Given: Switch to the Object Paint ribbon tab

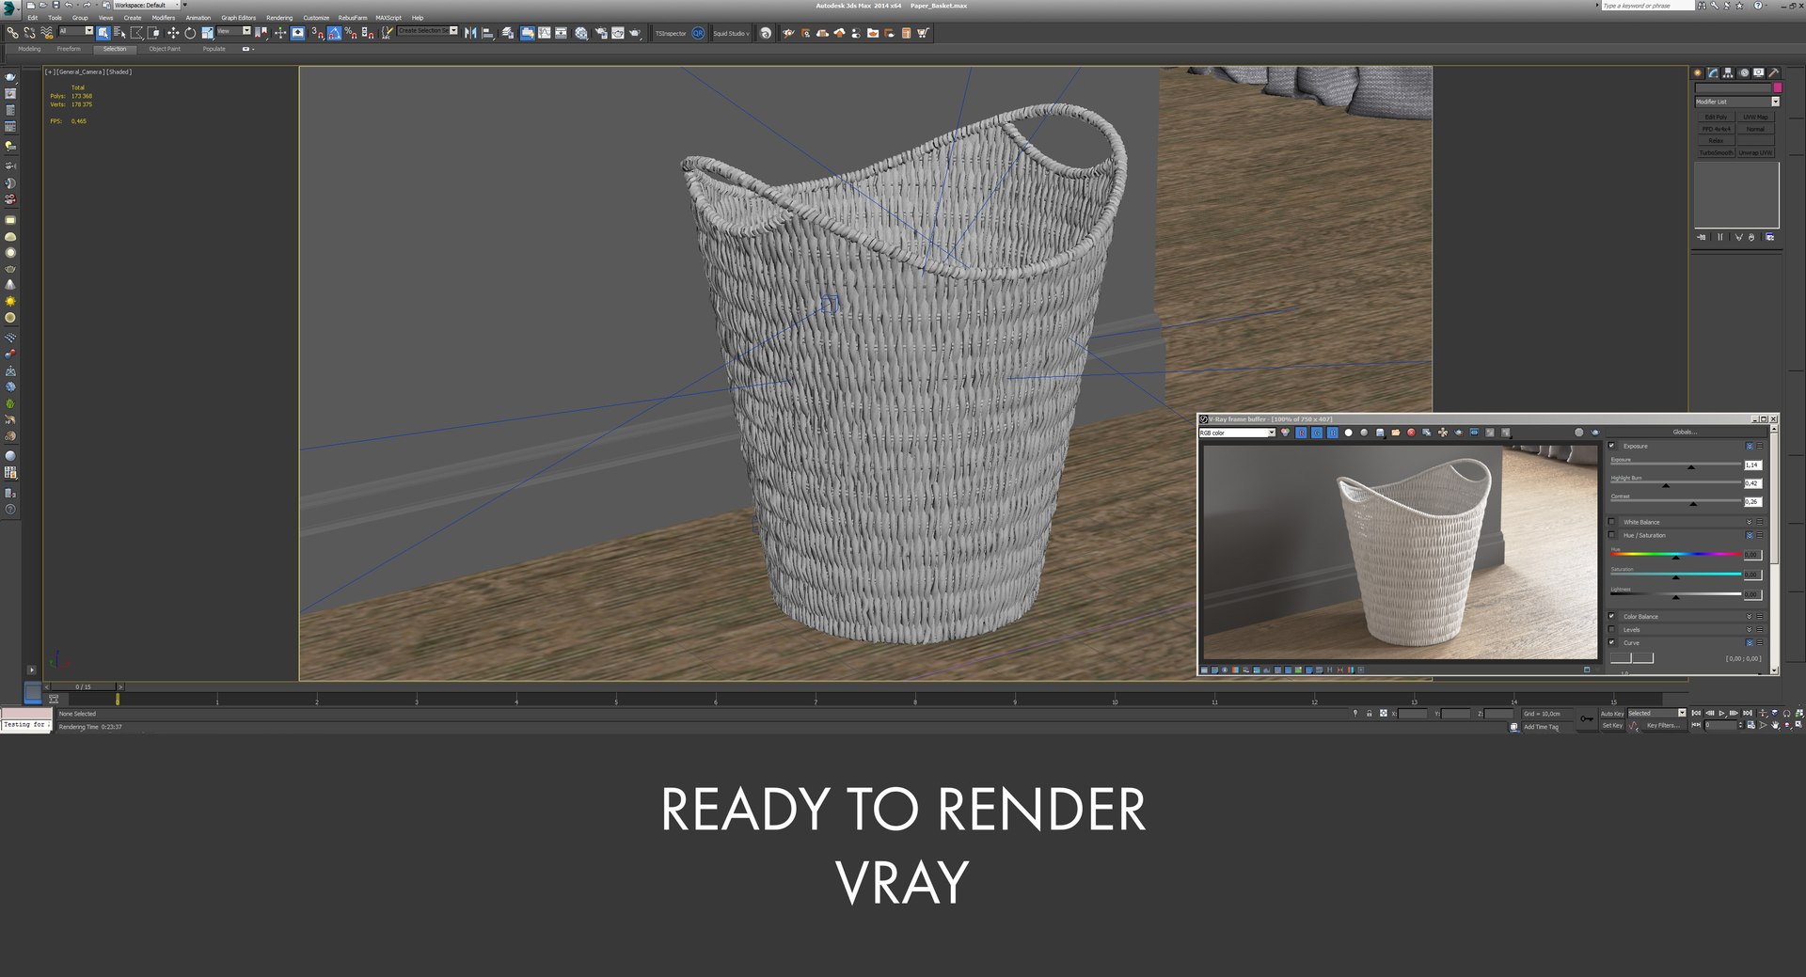Looking at the screenshot, I should pyautogui.click(x=165, y=49).
